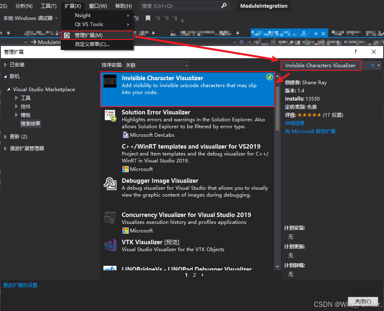Click the Manage Extensions menu icon

tap(67, 35)
